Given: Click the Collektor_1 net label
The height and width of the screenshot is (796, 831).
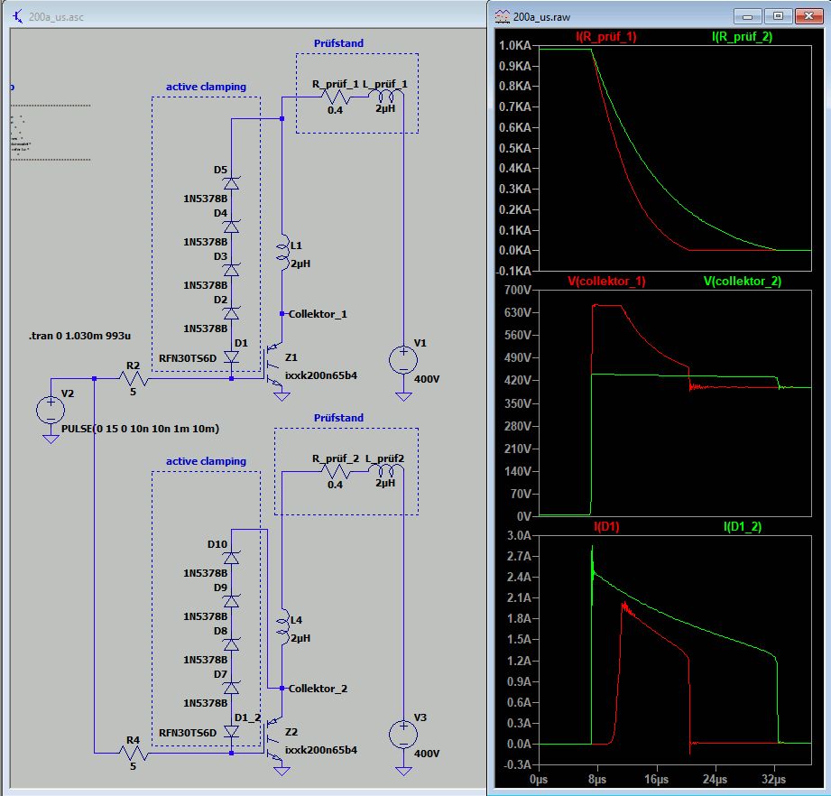Looking at the screenshot, I should 319,314.
